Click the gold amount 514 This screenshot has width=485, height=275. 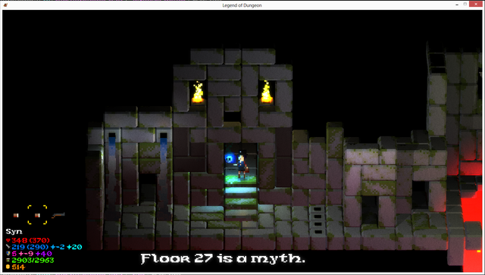(x=18, y=267)
